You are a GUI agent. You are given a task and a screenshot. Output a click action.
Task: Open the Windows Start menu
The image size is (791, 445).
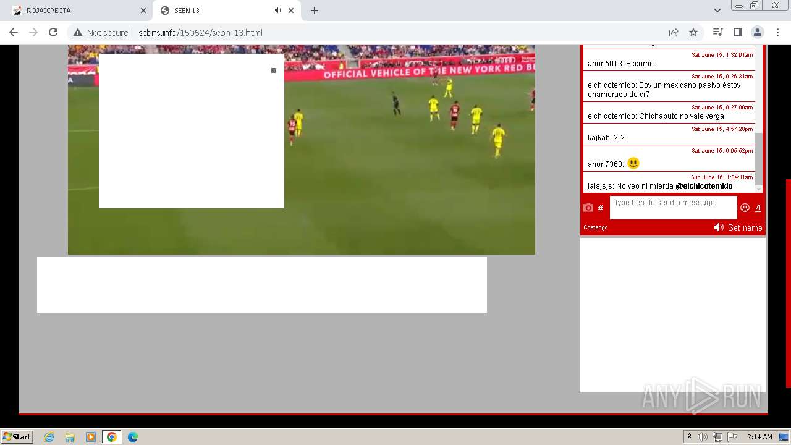pyautogui.click(x=17, y=436)
